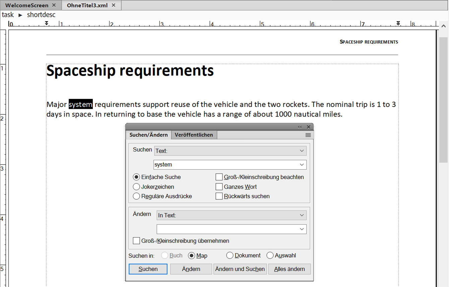Click the Ändern und Suchen button
This screenshot has width=449, height=287.
(240, 269)
